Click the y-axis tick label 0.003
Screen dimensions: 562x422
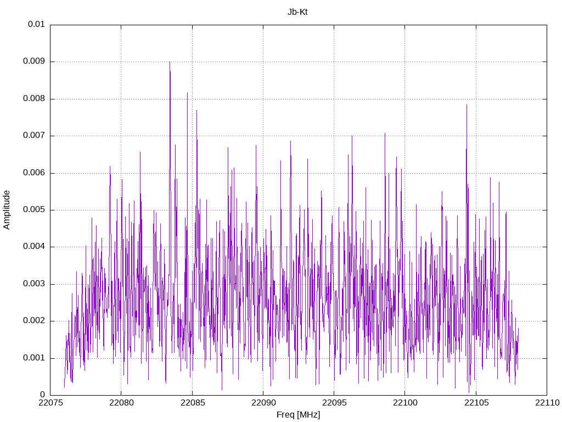pos(34,284)
